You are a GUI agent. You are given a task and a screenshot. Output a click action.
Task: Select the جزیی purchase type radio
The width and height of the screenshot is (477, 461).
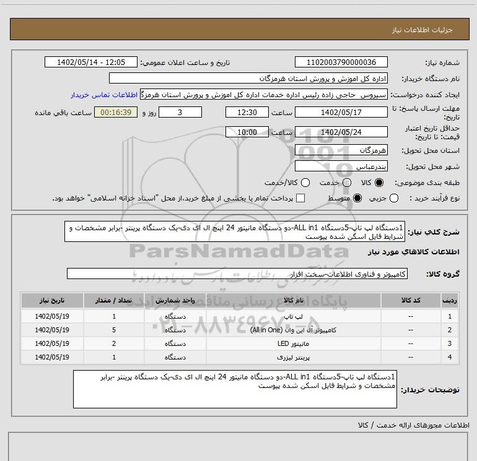[x=394, y=198]
